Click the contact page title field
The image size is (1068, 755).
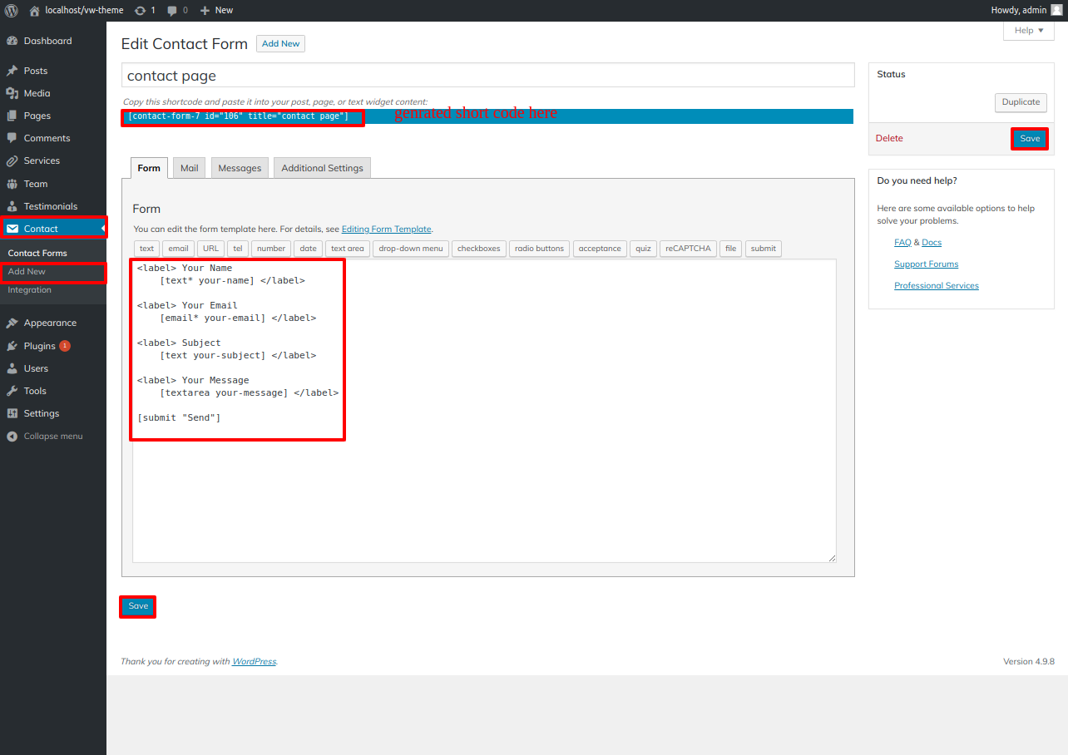(487, 76)
